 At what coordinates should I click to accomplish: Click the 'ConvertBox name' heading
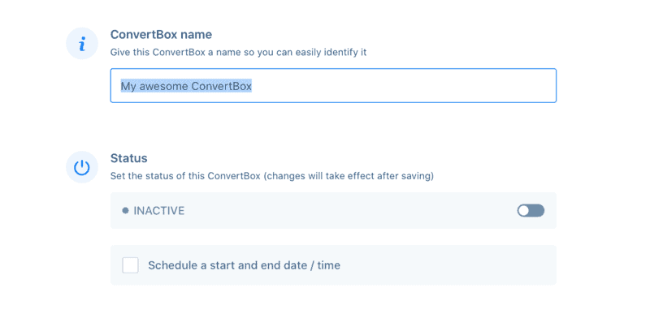161,34
